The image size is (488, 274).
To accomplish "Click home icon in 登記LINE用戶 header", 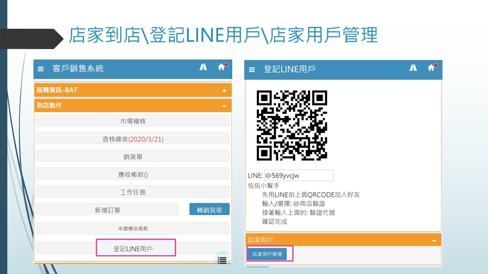I will [x=431, y=68].
